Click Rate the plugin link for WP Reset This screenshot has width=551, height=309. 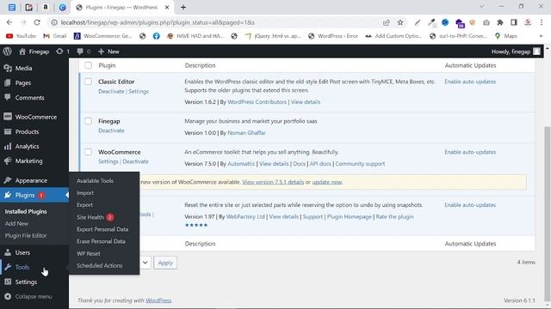[x=394, y=217]
